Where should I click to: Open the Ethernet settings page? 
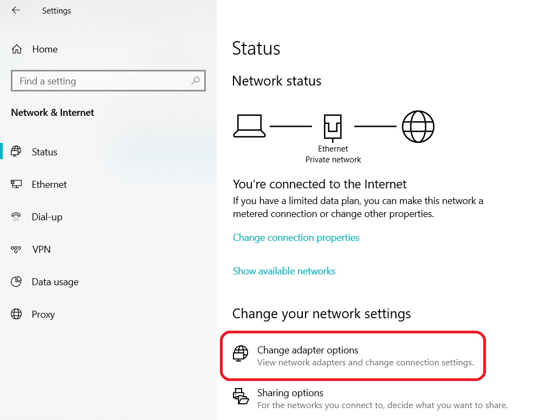click(x=49, y=185)
